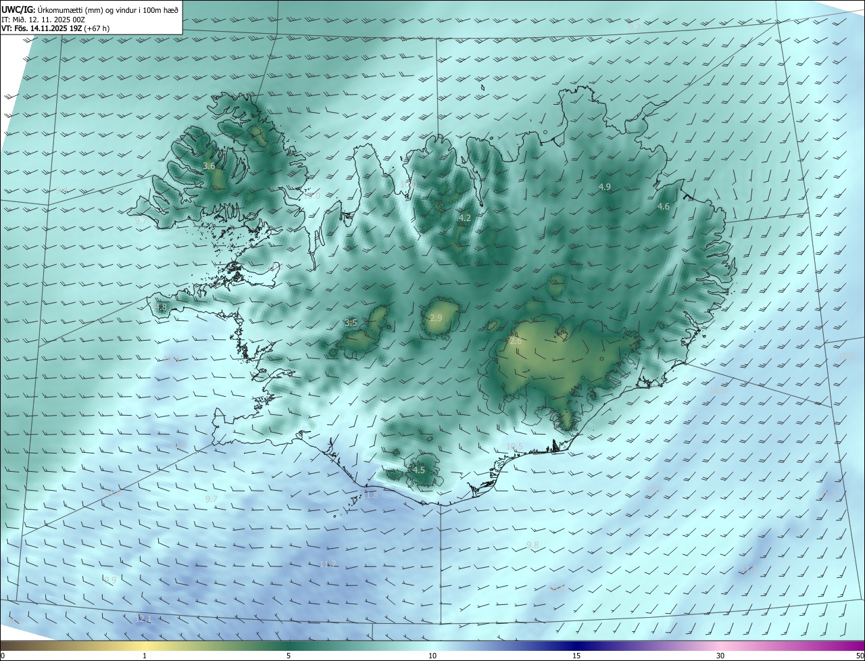Click the 0 tick label on the color scale

click(x=3, y=656)
